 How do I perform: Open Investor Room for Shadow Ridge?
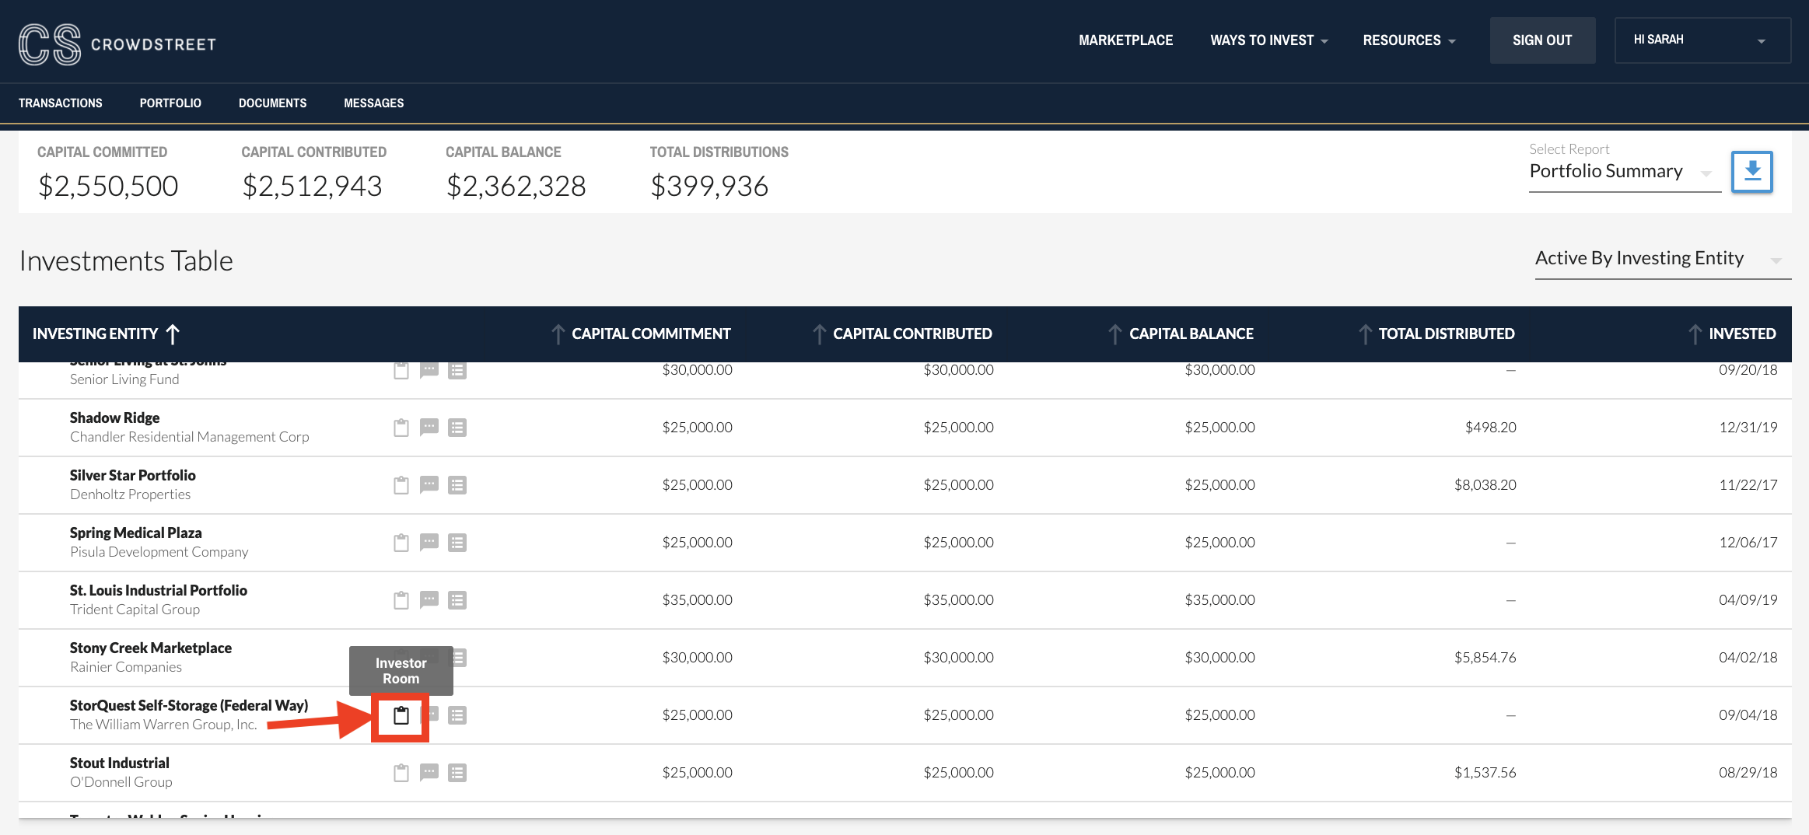[401, 428]
